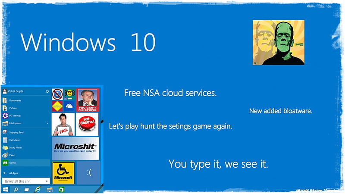This screenshot has width=345, height=194.
Task: Click the red self-destruct button tile
Action: [x=87, y=124]
